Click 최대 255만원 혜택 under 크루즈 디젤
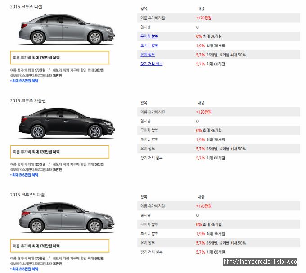306x273 pixels. pyautogui.click(x=24, y=81)
